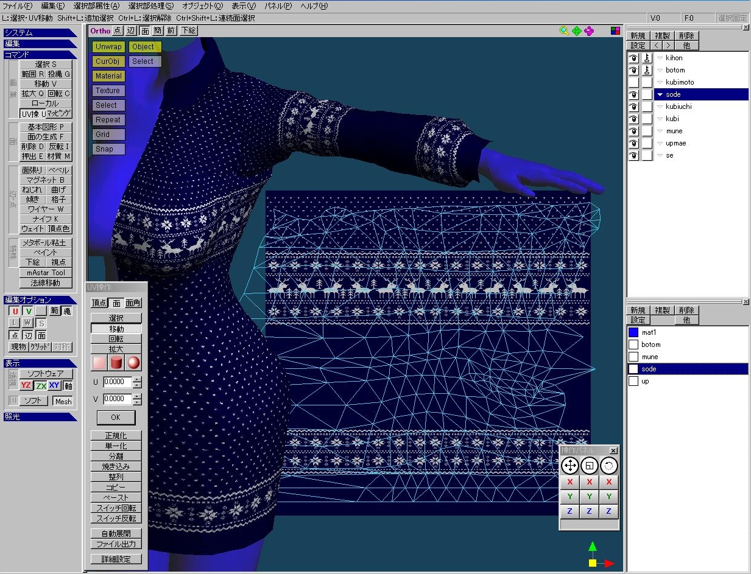Click the circular rotate icon in operation panel

[608, 466]
